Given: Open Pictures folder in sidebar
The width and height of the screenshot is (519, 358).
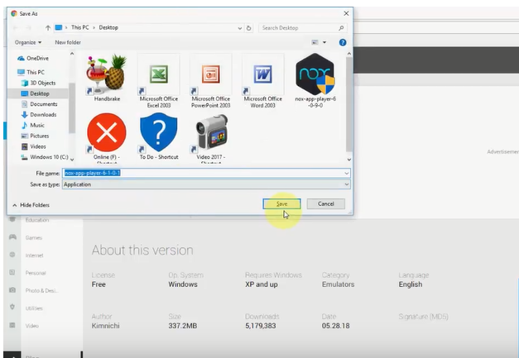Looking at the screenshot, I should coord(35,136).
